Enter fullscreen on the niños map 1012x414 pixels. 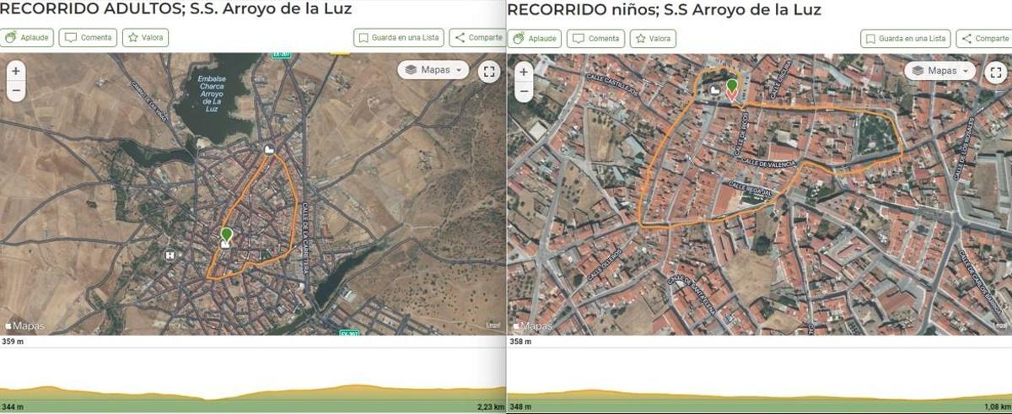point(996,72)
